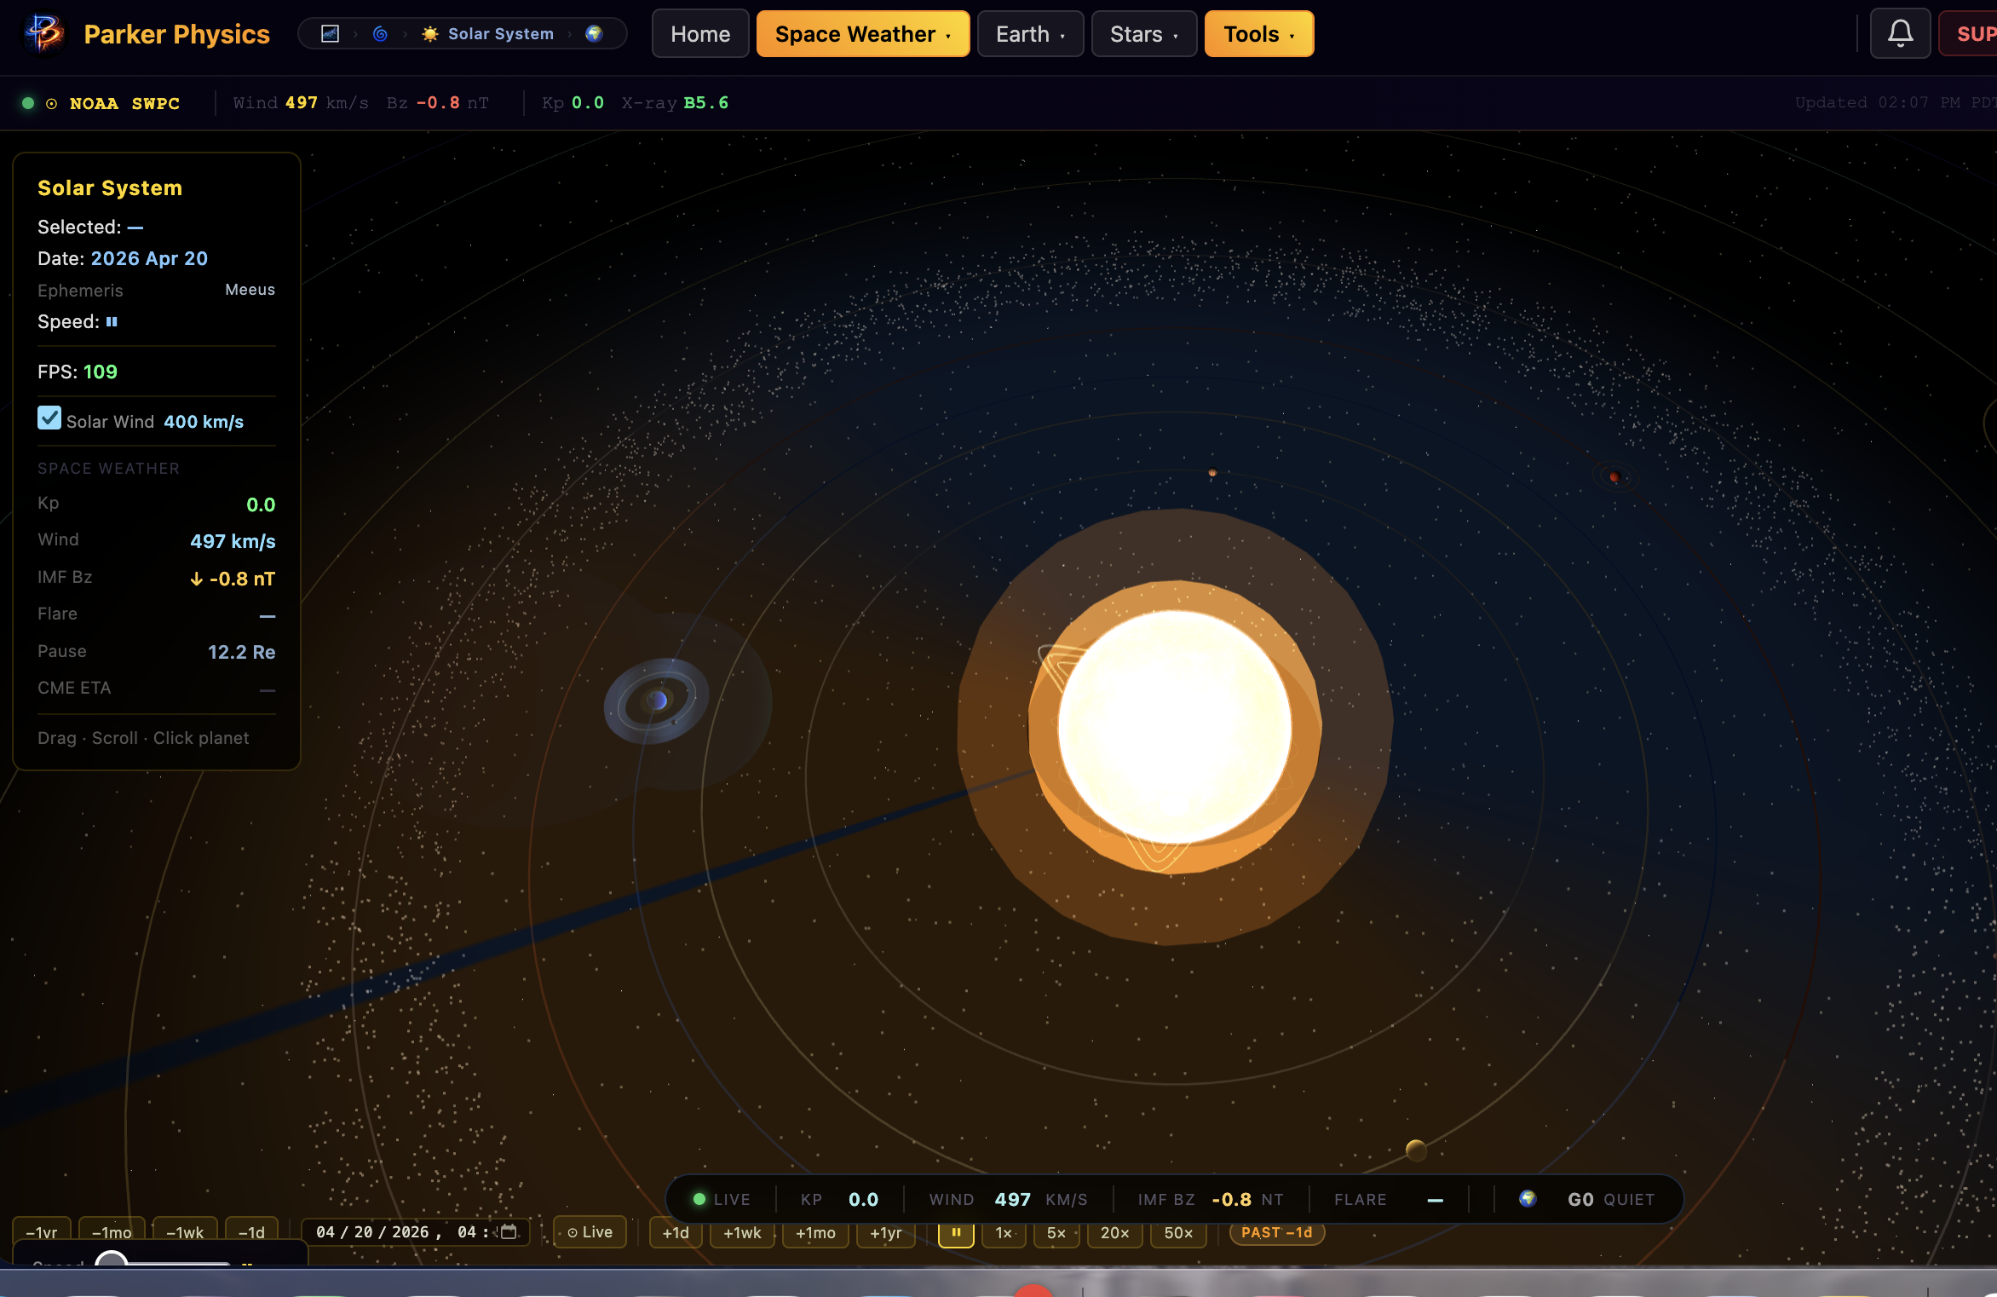Open the Earth menu

point(1029,34)
